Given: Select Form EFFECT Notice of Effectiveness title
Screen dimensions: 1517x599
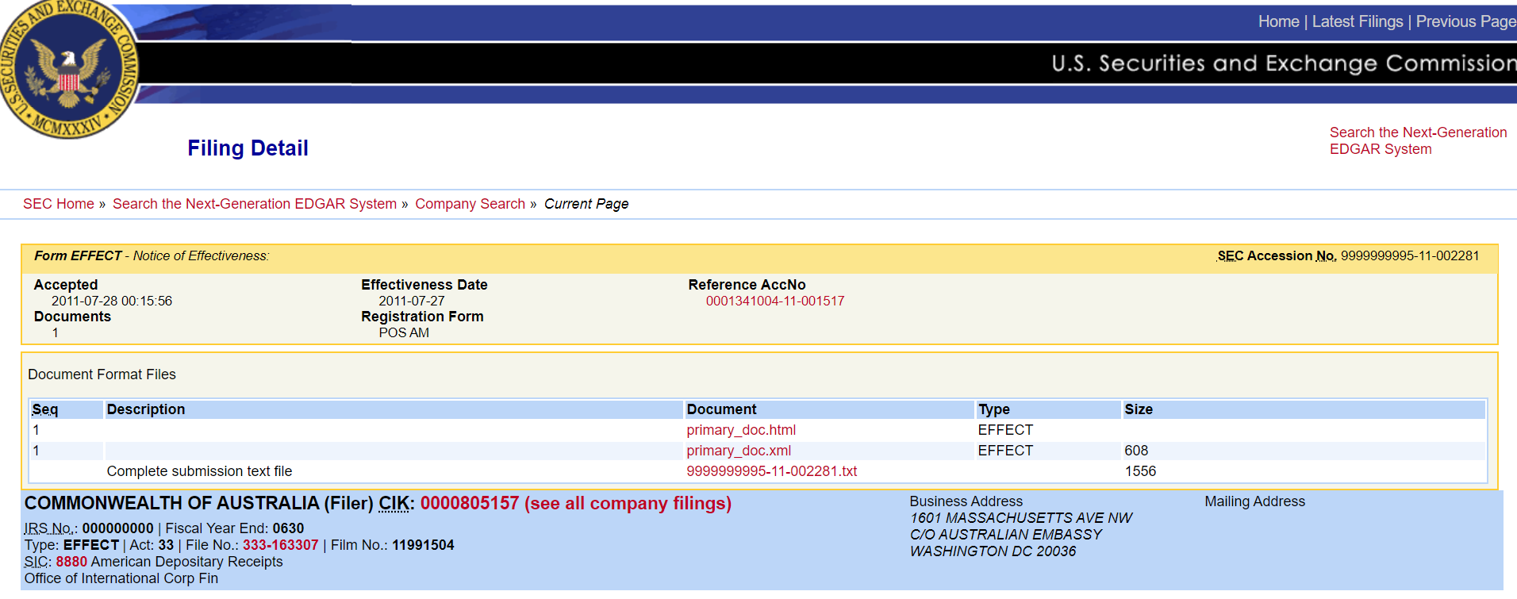Looking at the screenshot, I should coord(152,255).
